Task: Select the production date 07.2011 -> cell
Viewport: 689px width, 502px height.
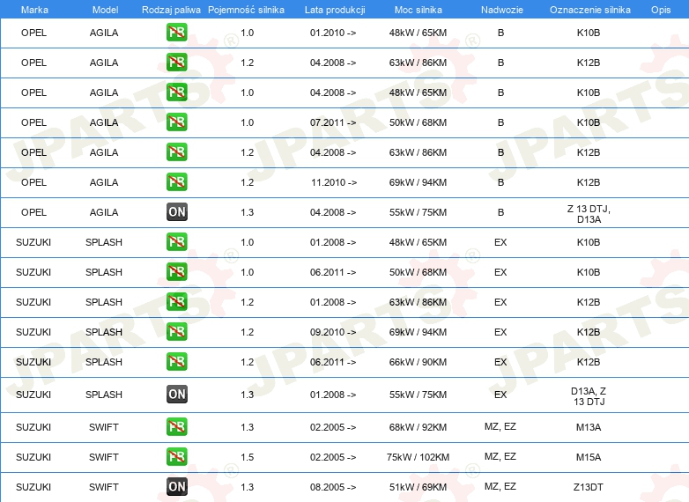Action: 333,122
